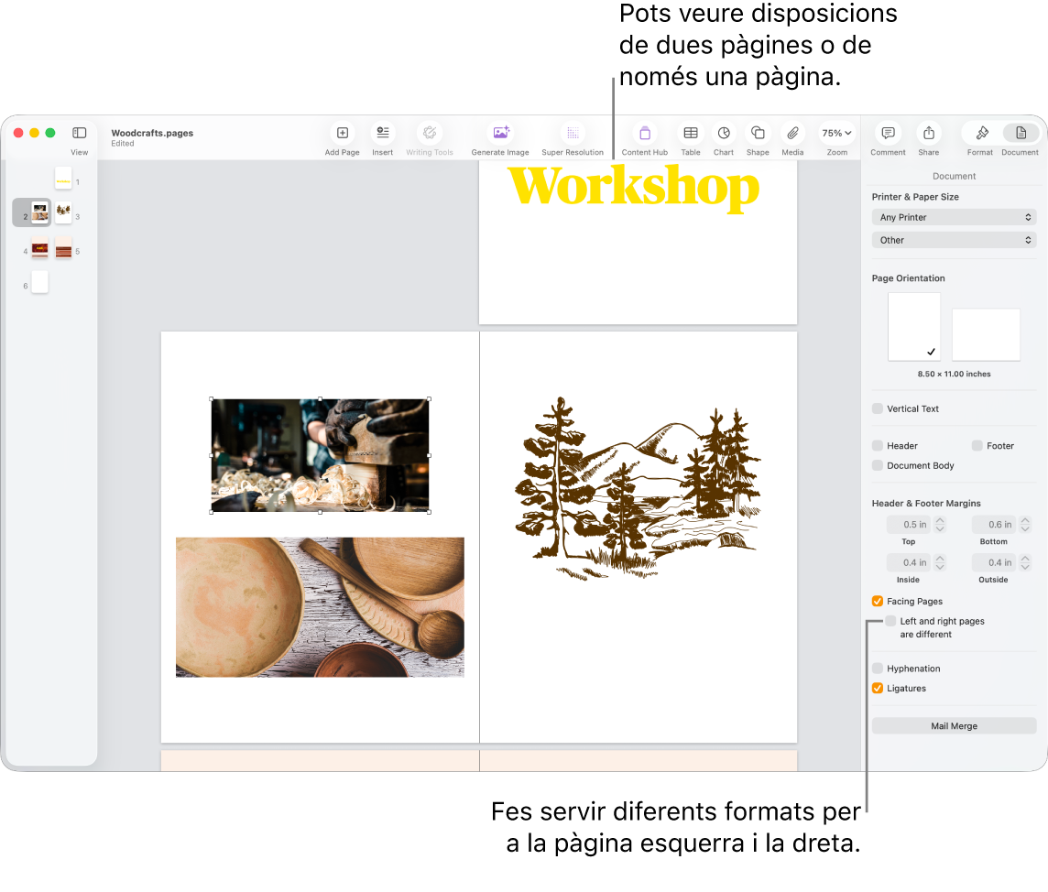Add a Comment
The image size is (1048, 892).
coord(887,133)
